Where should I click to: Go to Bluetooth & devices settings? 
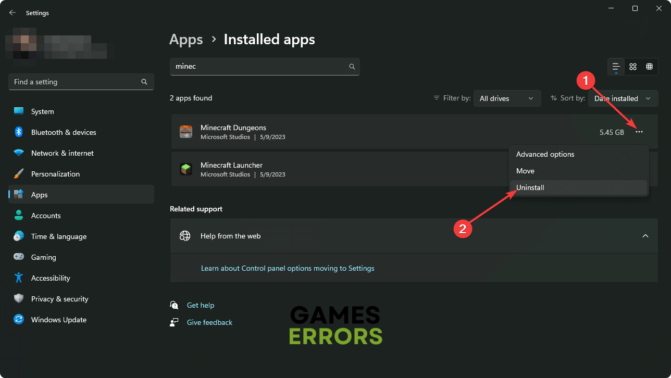coord(63,132)
